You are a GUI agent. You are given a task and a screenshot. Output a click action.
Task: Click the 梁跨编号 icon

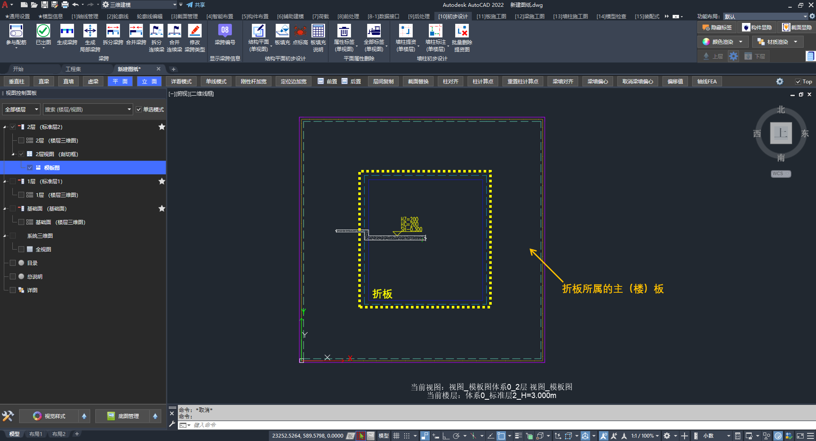pyautogui.click(x=224, y=31)
